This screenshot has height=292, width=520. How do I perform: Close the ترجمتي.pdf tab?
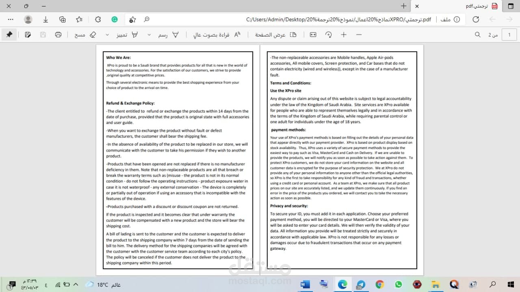click(417, 6)
